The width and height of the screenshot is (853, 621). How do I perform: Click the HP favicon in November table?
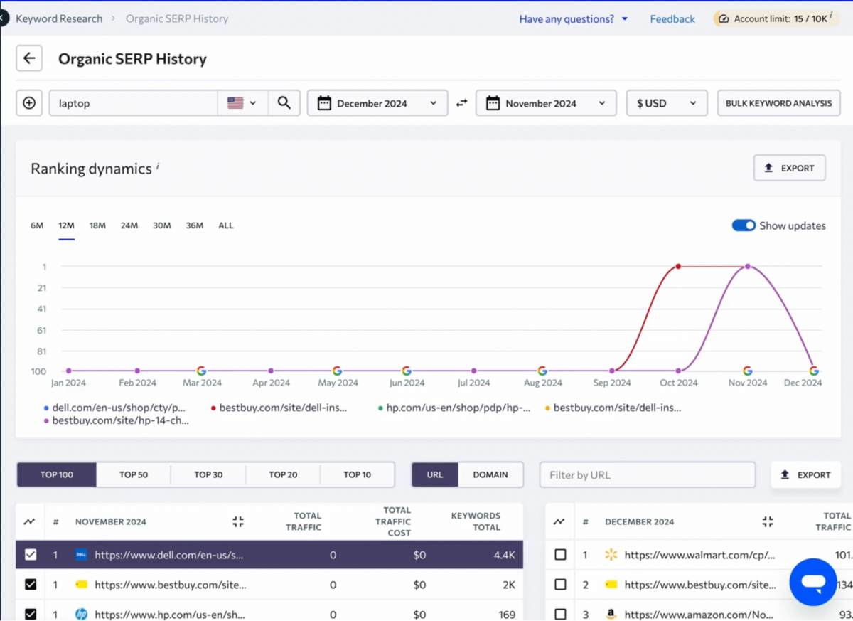(x=81, y=614)
